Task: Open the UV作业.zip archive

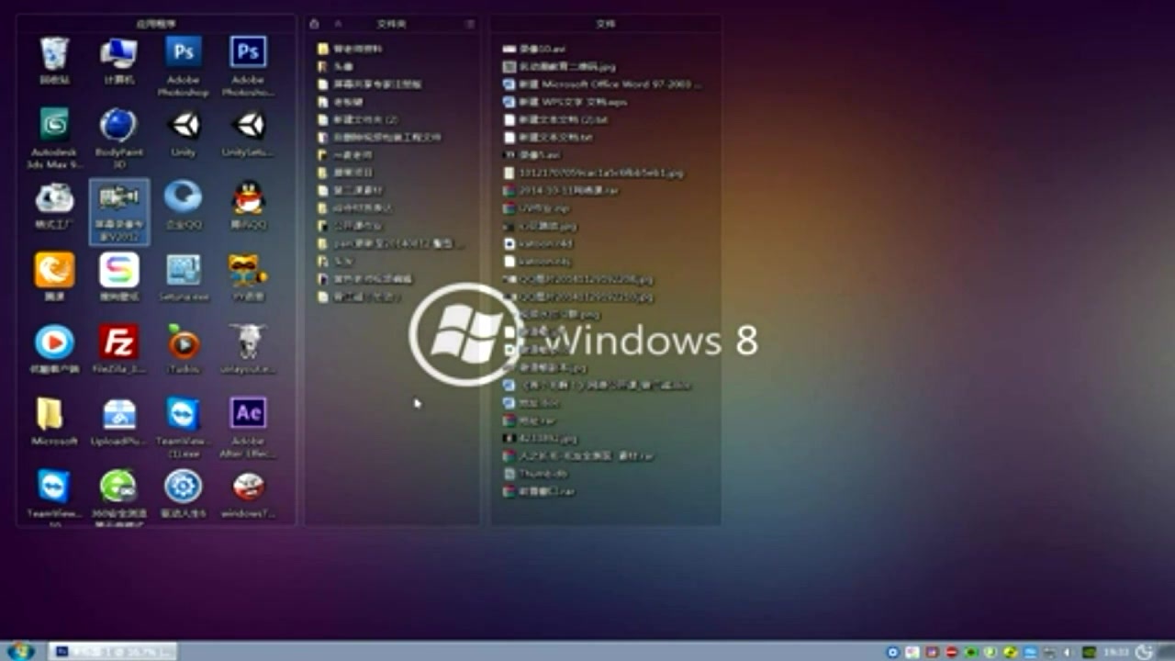Action: (x=536, y=207)
